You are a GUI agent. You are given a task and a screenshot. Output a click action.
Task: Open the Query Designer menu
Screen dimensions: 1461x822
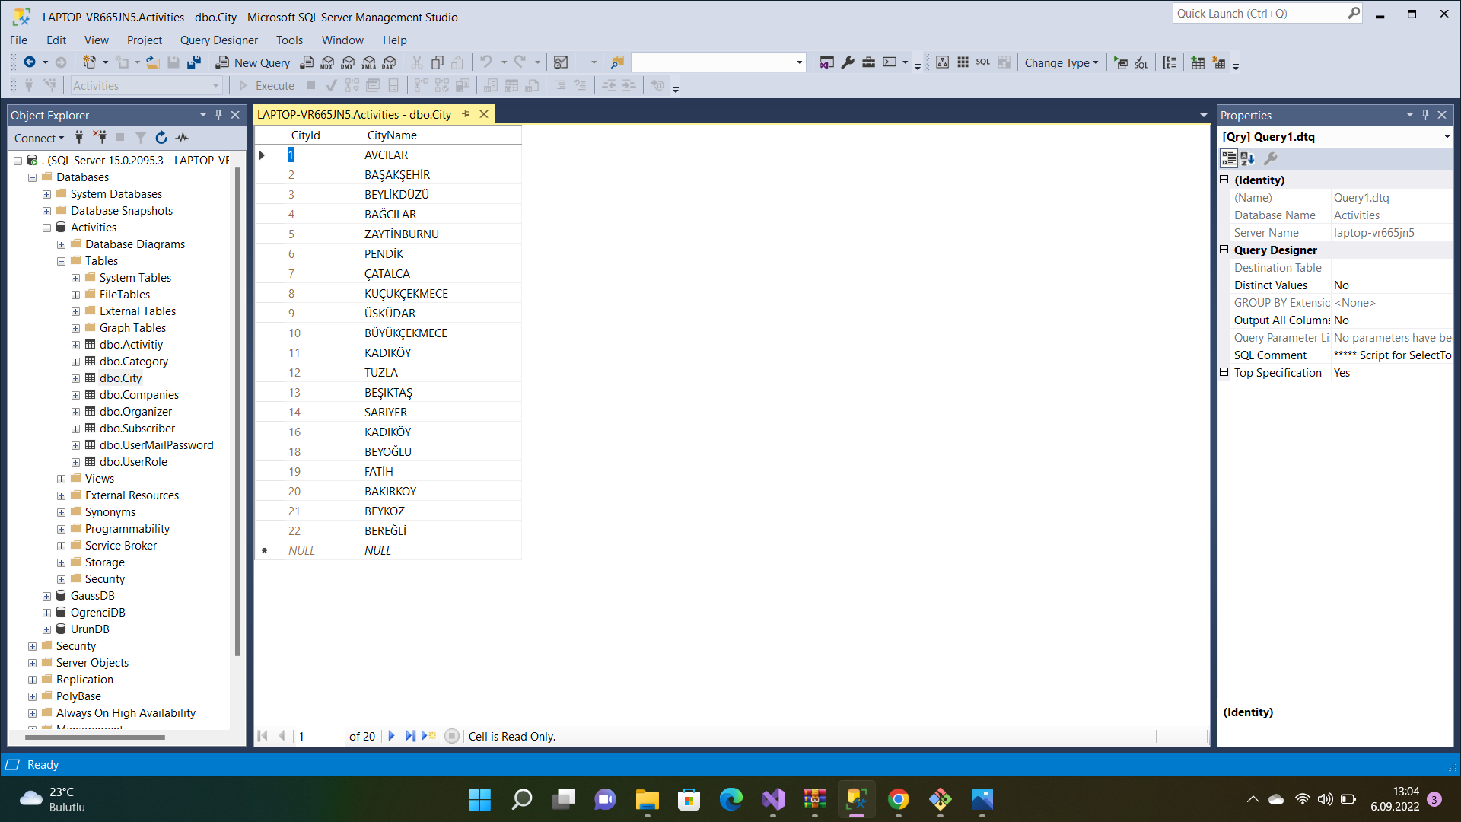tap(218, 40)
